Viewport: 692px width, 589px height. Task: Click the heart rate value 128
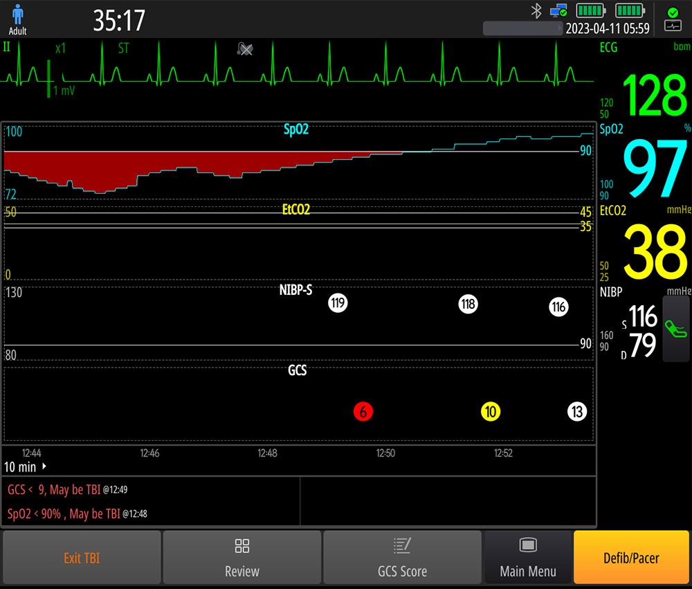click(654, 97)
